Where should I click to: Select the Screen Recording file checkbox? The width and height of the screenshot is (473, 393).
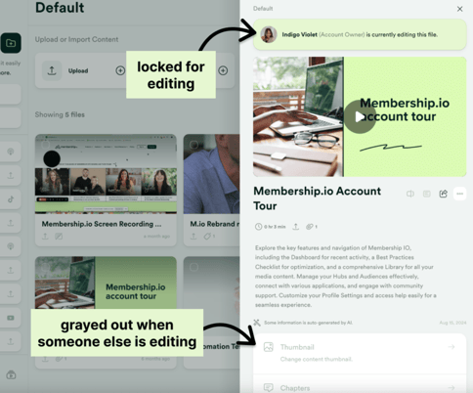tap(45, 145)
